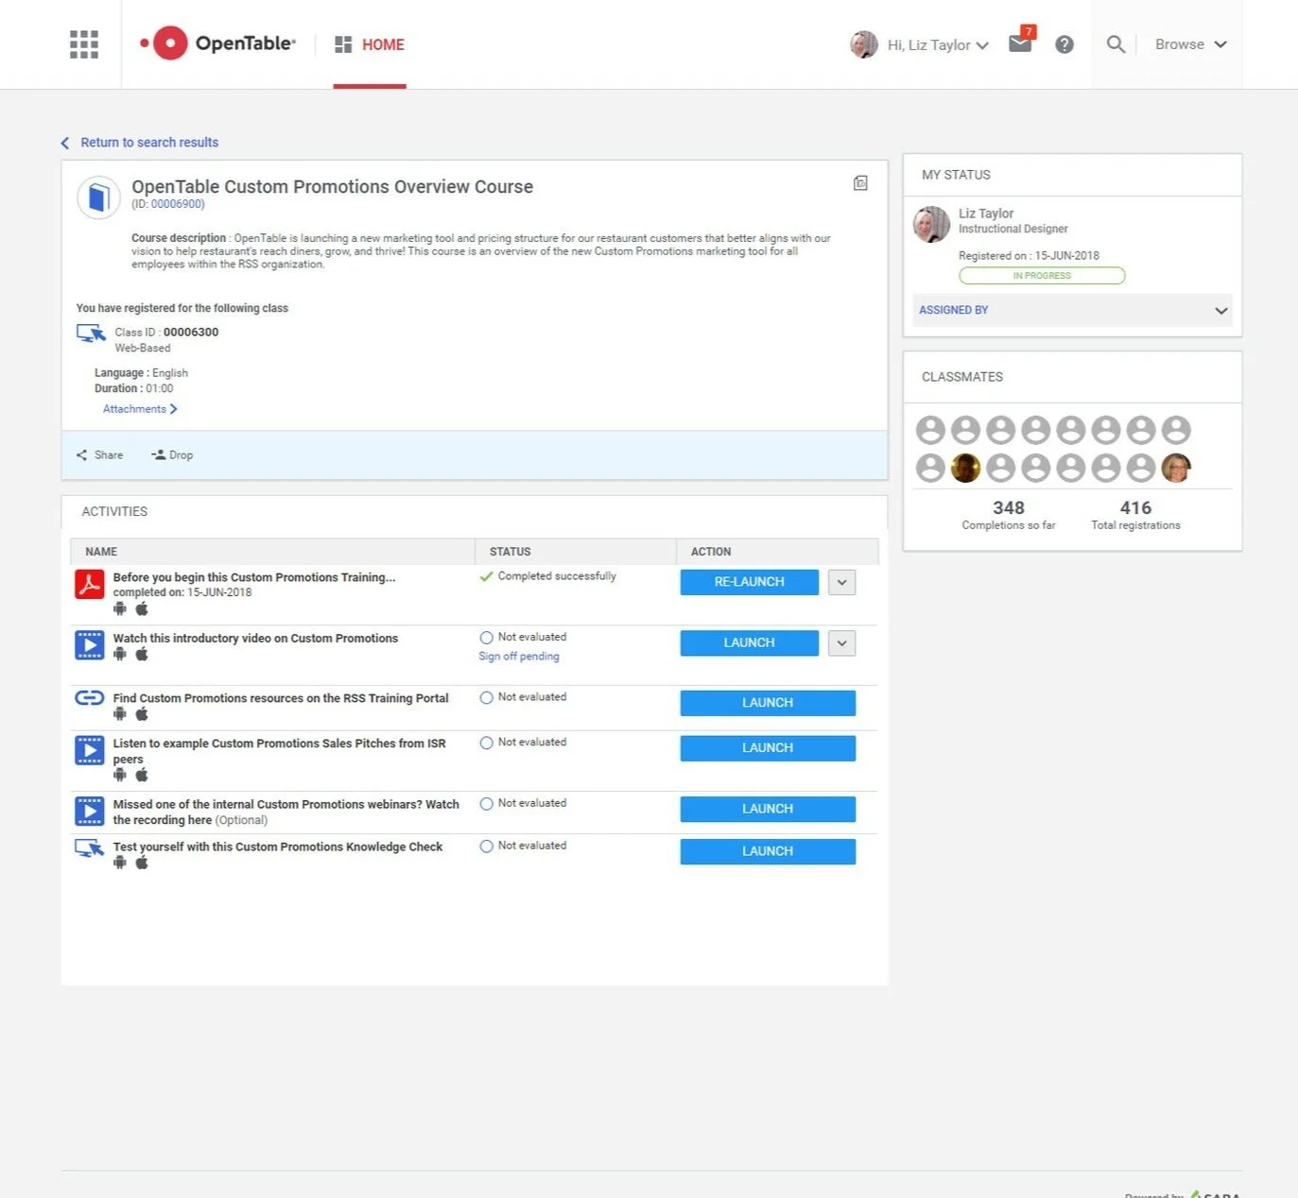1298x1198 pixels.
Task: Click the video icon for introductory video
Action: click(90, 645)
